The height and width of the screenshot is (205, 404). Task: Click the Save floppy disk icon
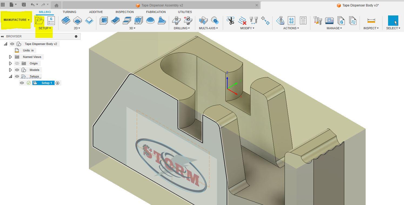click(24, 5)
